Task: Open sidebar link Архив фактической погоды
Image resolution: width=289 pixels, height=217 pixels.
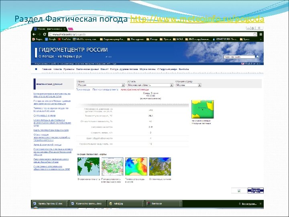Action: coord(47,145)
